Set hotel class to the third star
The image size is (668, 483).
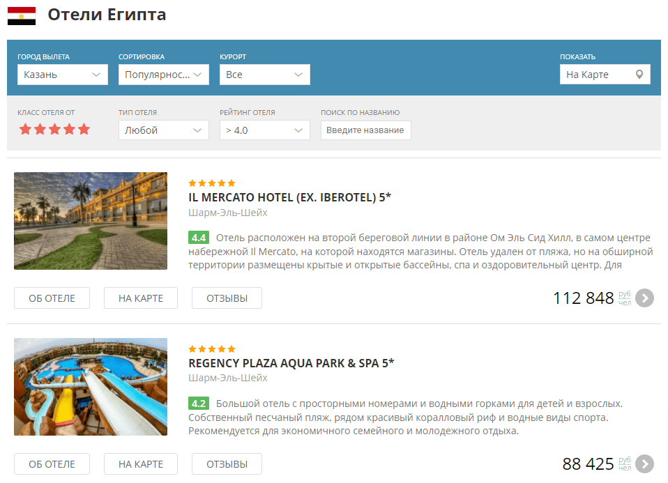pos(54,129)
